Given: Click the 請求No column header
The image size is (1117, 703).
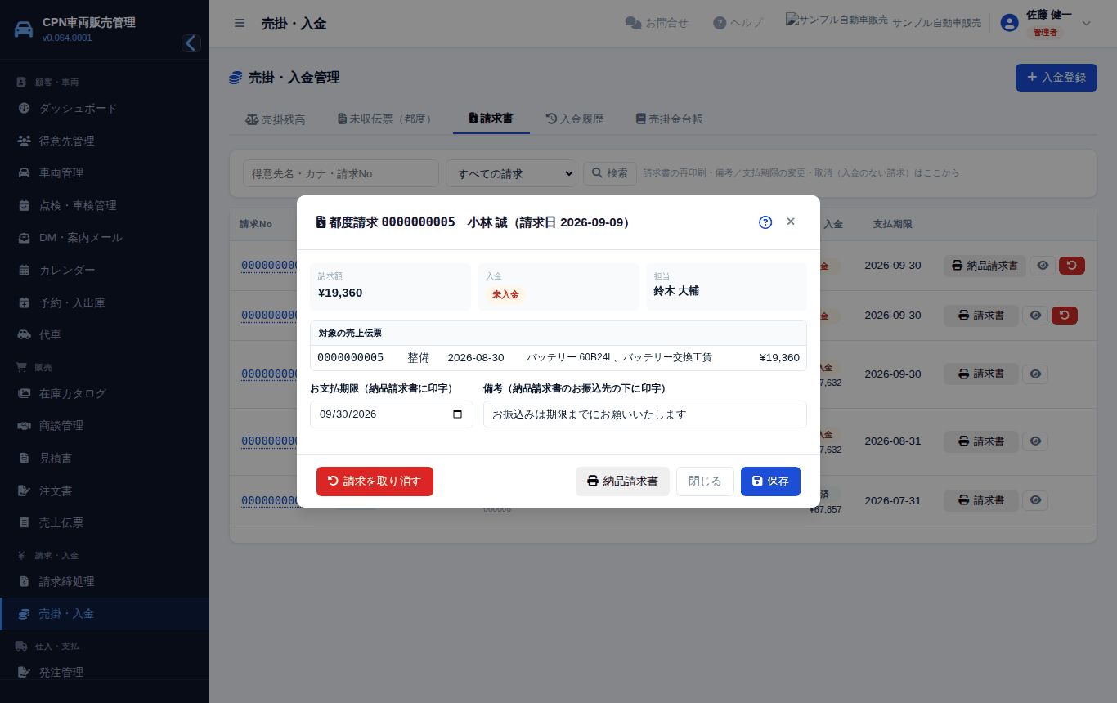Looking at the screenshot, I should tap(256, 224).
